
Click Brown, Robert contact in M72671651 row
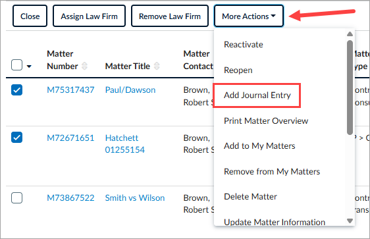point(198,144)
